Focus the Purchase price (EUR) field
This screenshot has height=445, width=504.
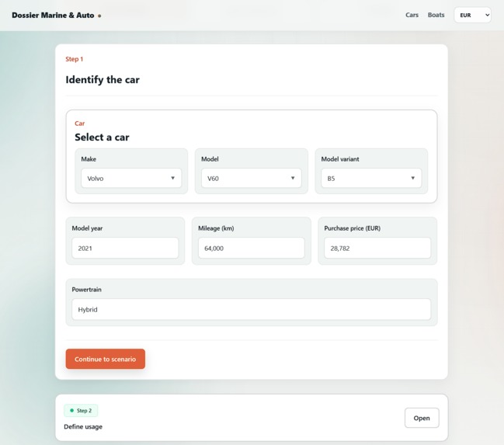[377, 248]
